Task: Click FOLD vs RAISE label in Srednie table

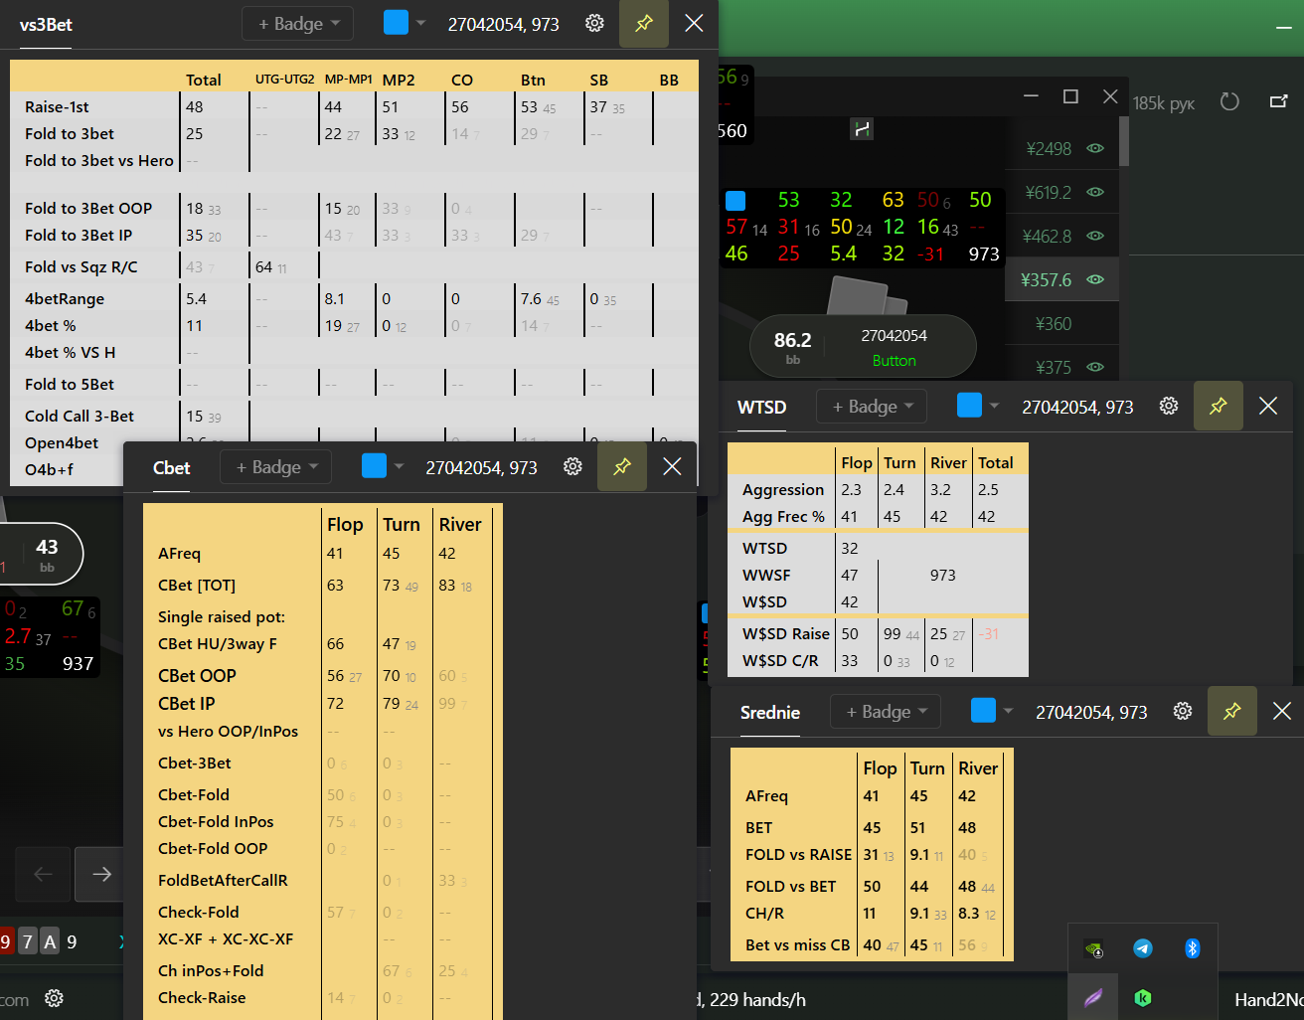Action: 798,854
